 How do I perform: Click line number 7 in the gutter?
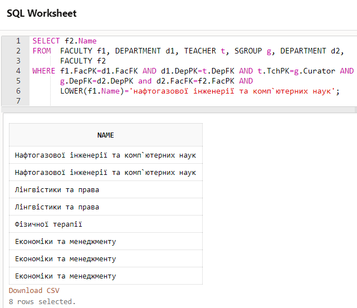click(18, 101)
